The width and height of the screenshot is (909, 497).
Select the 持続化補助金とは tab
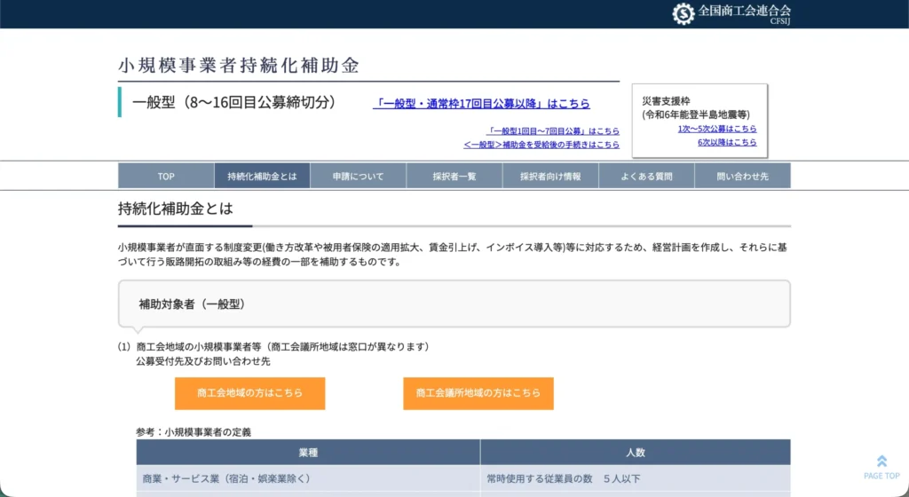(262, 177)
